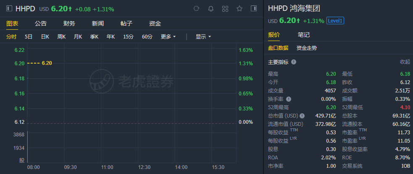Open the 公告 tab
The image size is (413, 174).
click(41, 23)
